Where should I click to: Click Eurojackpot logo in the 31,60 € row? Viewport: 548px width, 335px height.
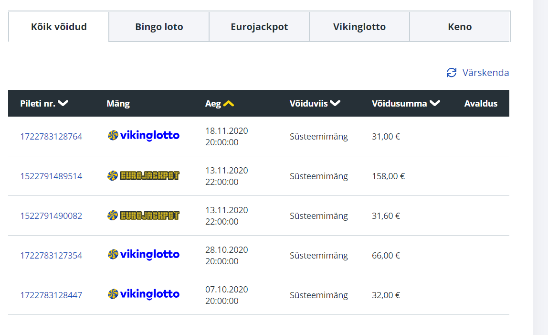(144, 216)
